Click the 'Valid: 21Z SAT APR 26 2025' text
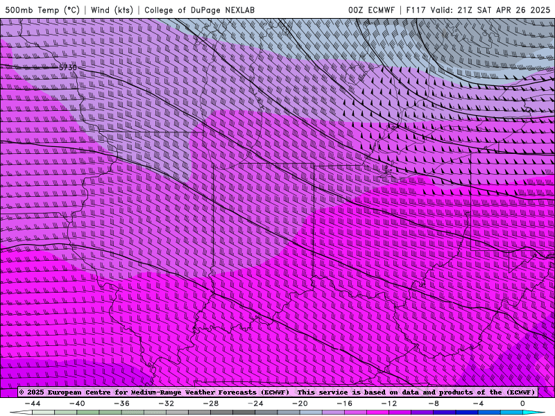The image size is (555, 416). [x=490, y=10]
